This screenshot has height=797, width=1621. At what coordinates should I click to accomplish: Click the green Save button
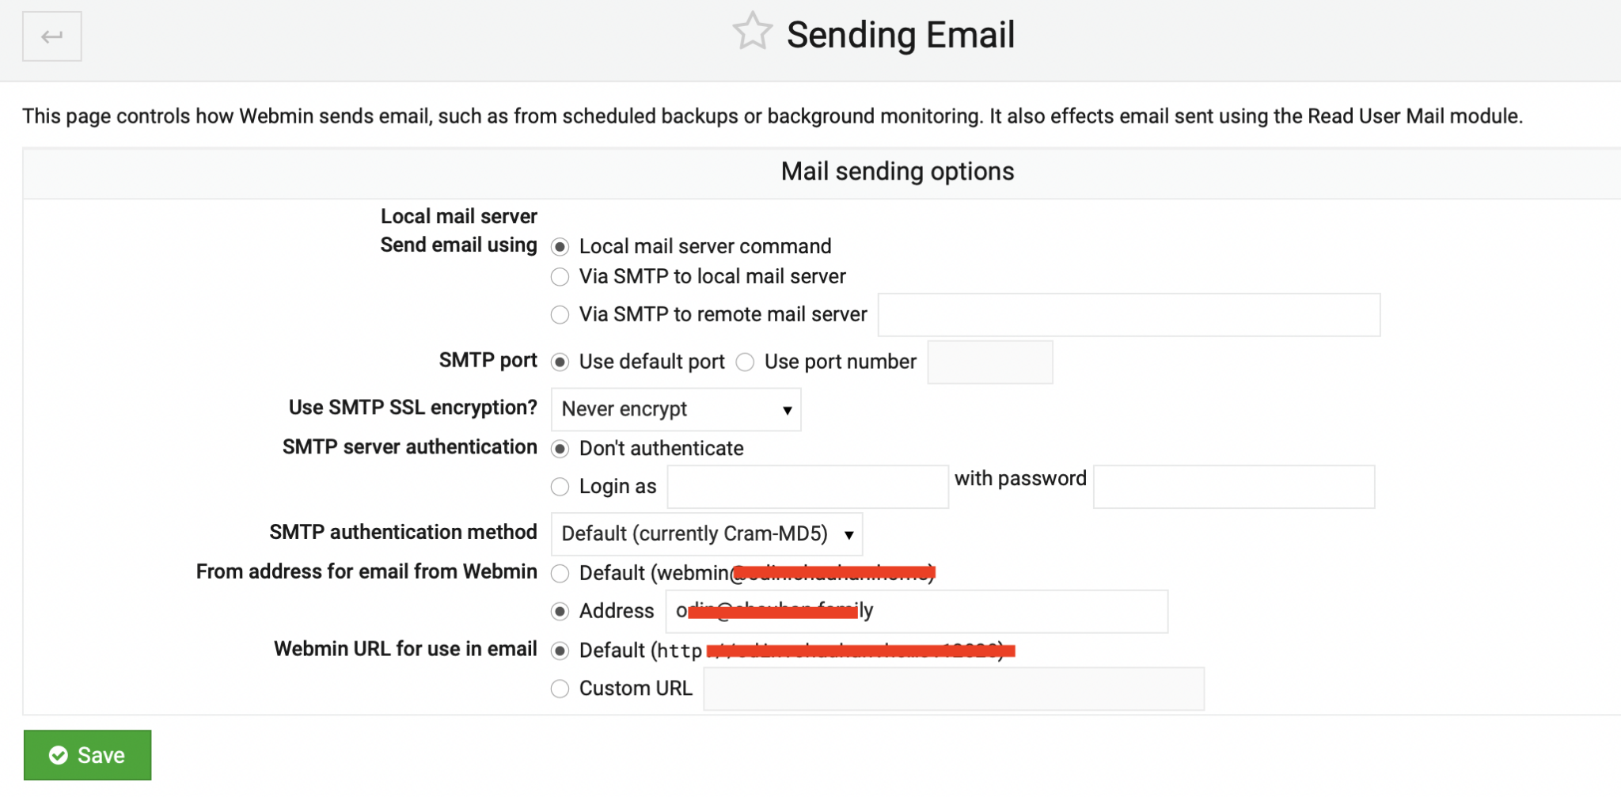click(x=87, y=755)
